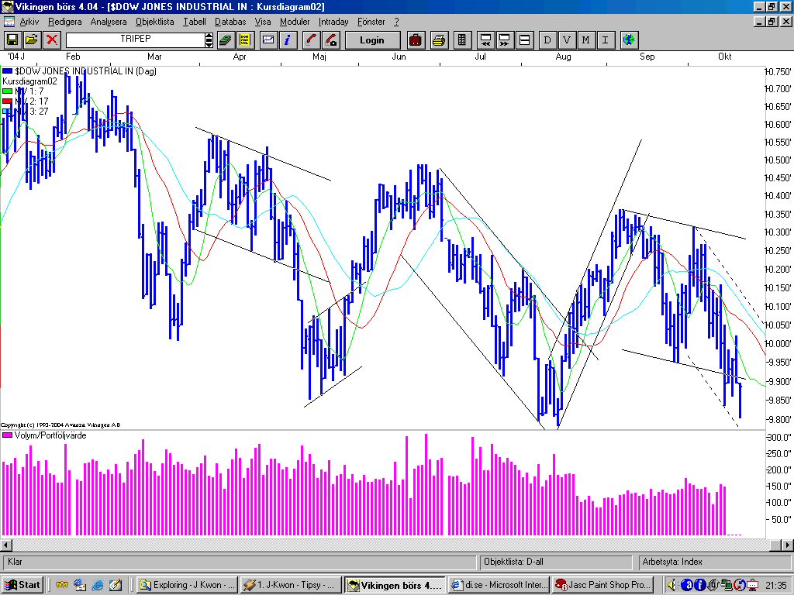
Task: Open the Redigera menu
Action: pyautogui.click(x=65, y=22)
